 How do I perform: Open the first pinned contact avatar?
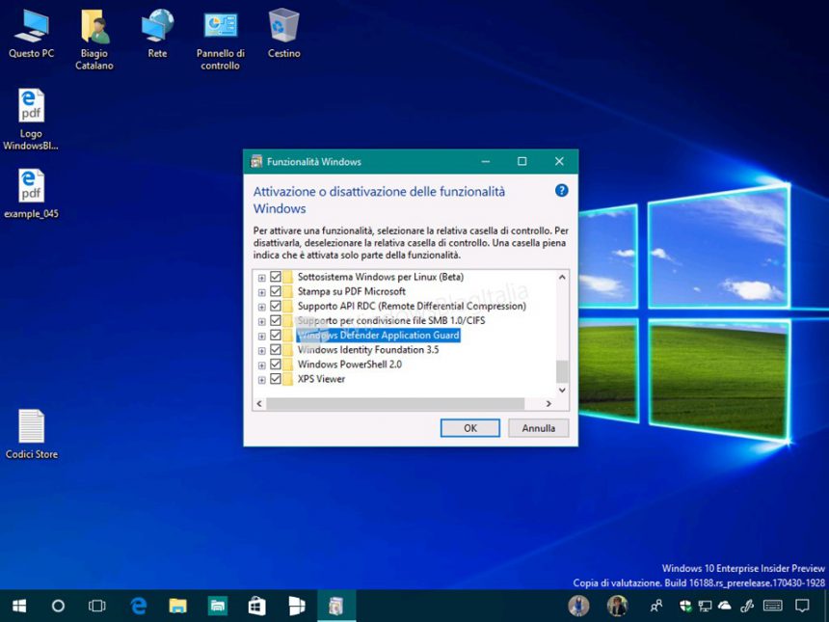tap(578, 606)
